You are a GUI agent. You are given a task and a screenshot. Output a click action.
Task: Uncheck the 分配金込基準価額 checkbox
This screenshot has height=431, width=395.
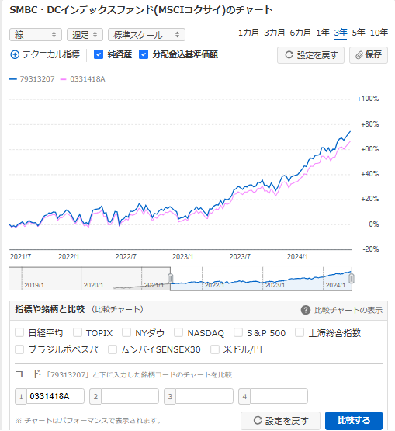click(x=144, y=54)
